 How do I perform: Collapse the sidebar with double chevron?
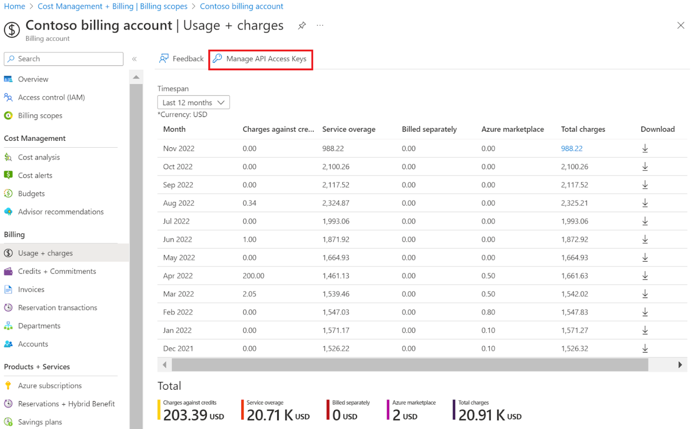134,59
